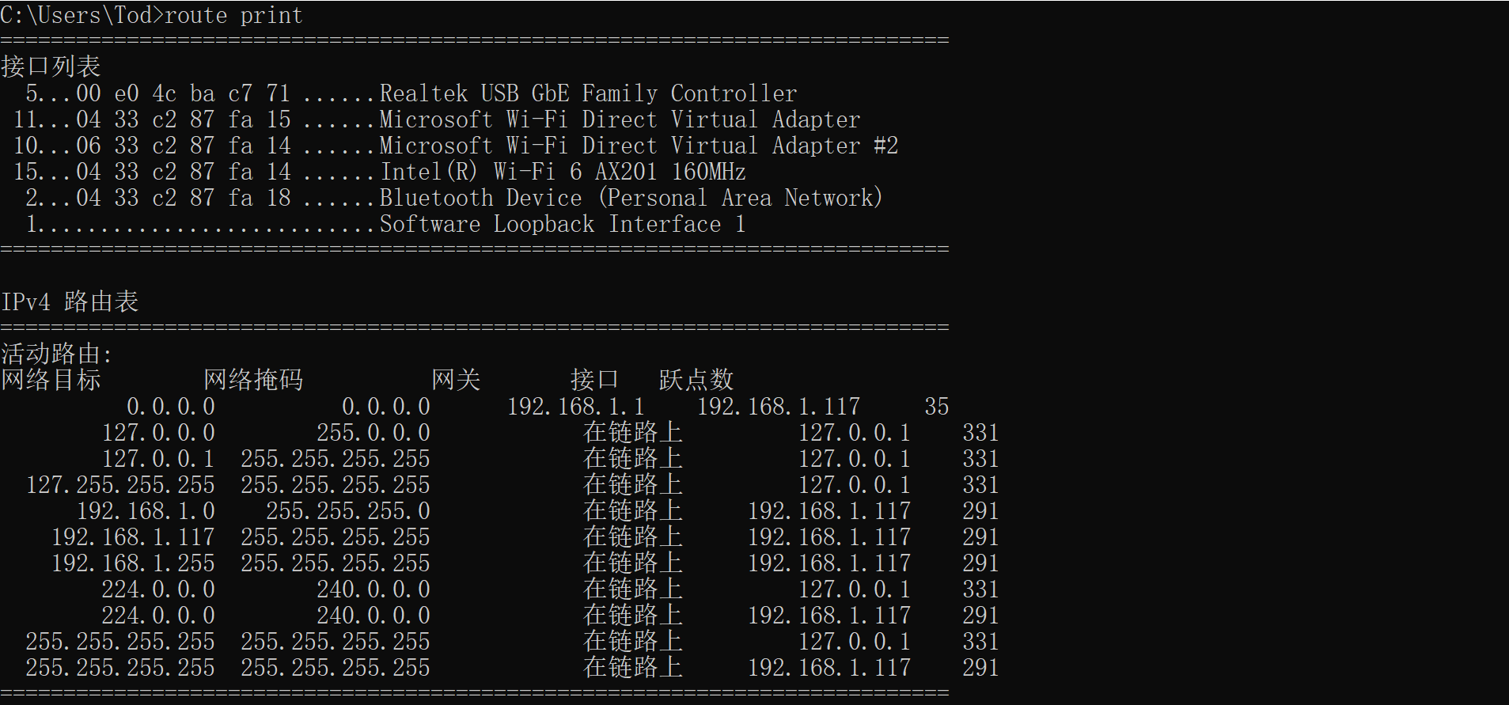Click Software Loopback Interface 1 line
This screenshot has height=705, width=1509.
pos(563,224)
